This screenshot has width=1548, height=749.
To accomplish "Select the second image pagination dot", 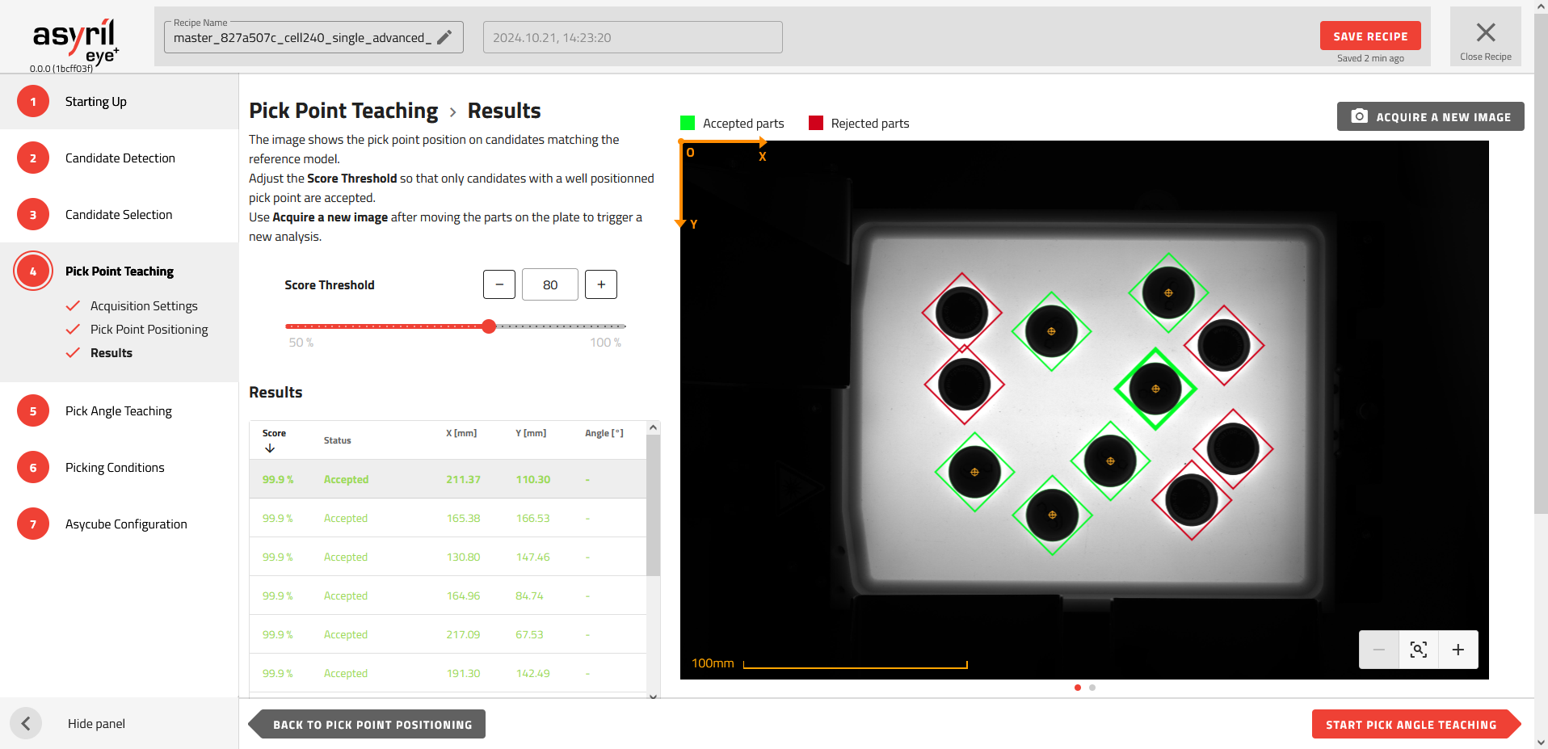I will pos(1092,688).
